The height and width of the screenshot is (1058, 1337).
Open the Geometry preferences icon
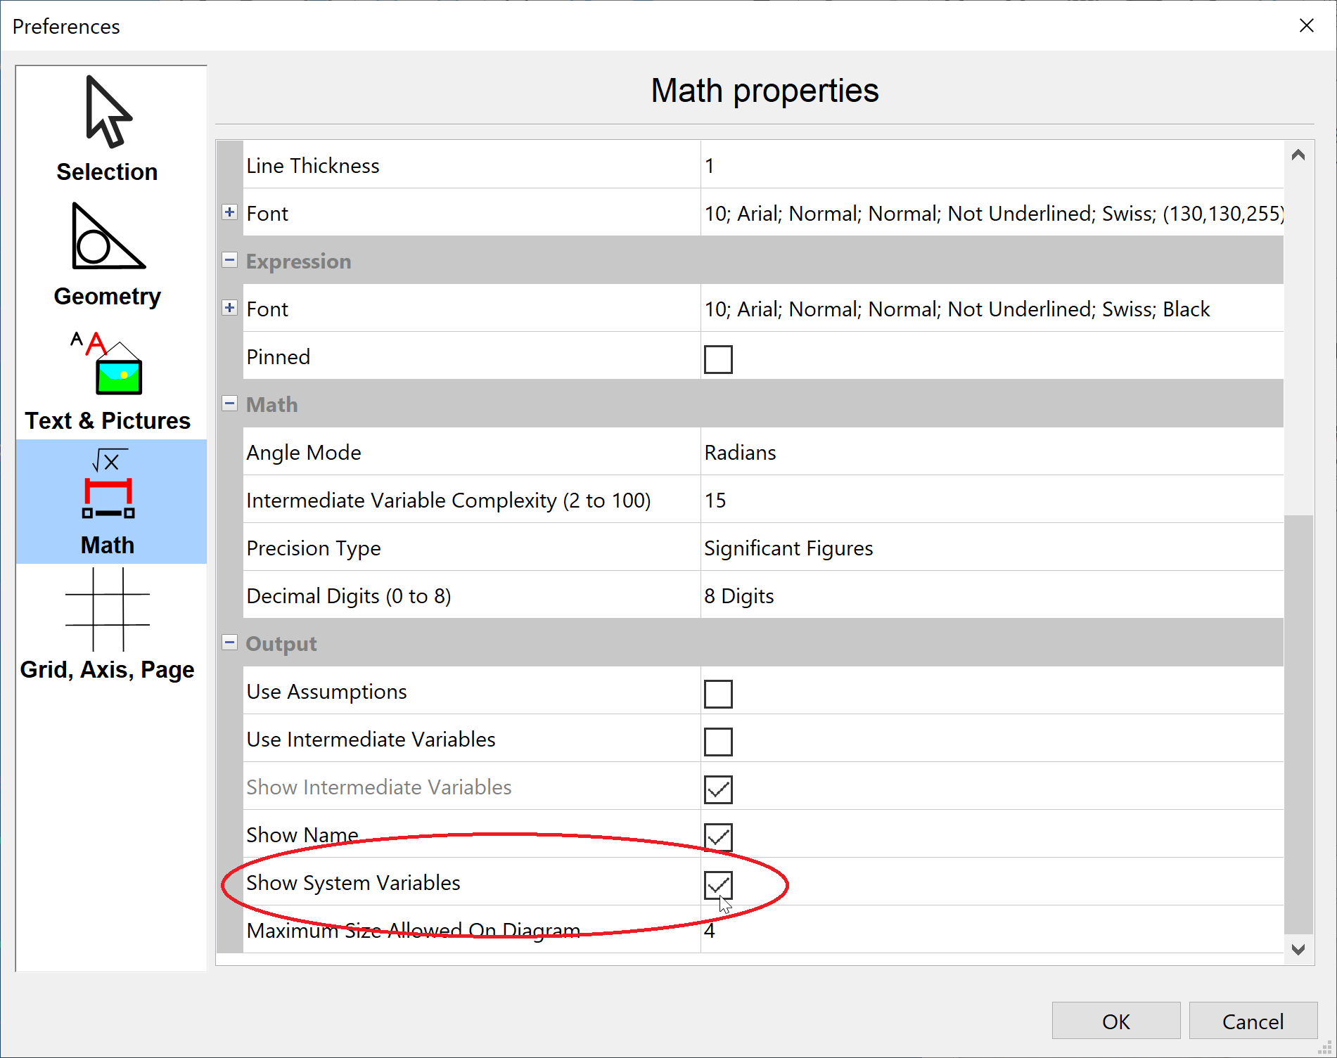coord(108,237)
